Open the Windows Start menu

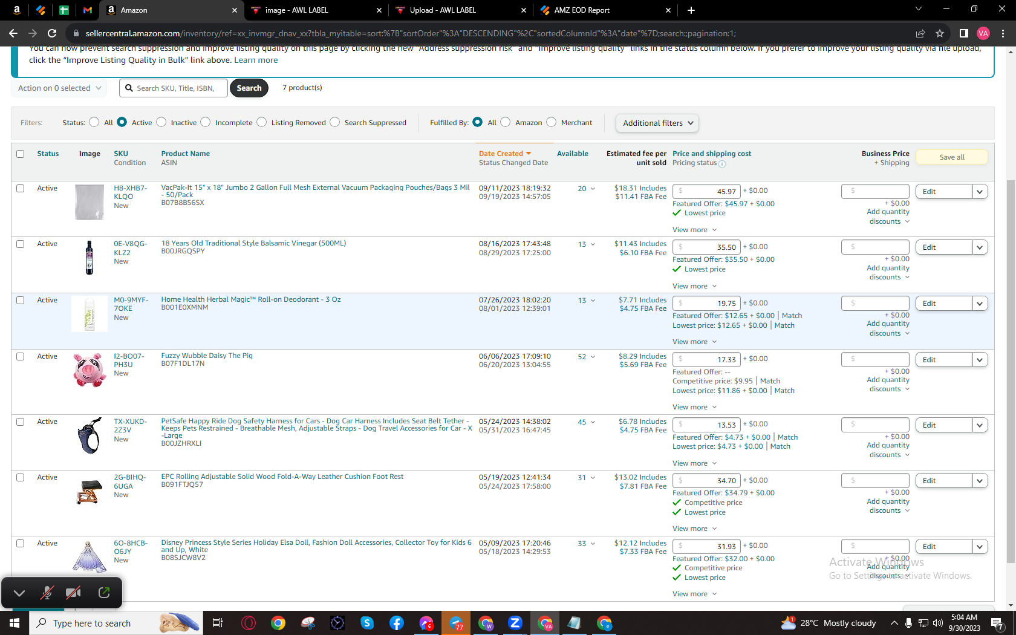[15, 623]
